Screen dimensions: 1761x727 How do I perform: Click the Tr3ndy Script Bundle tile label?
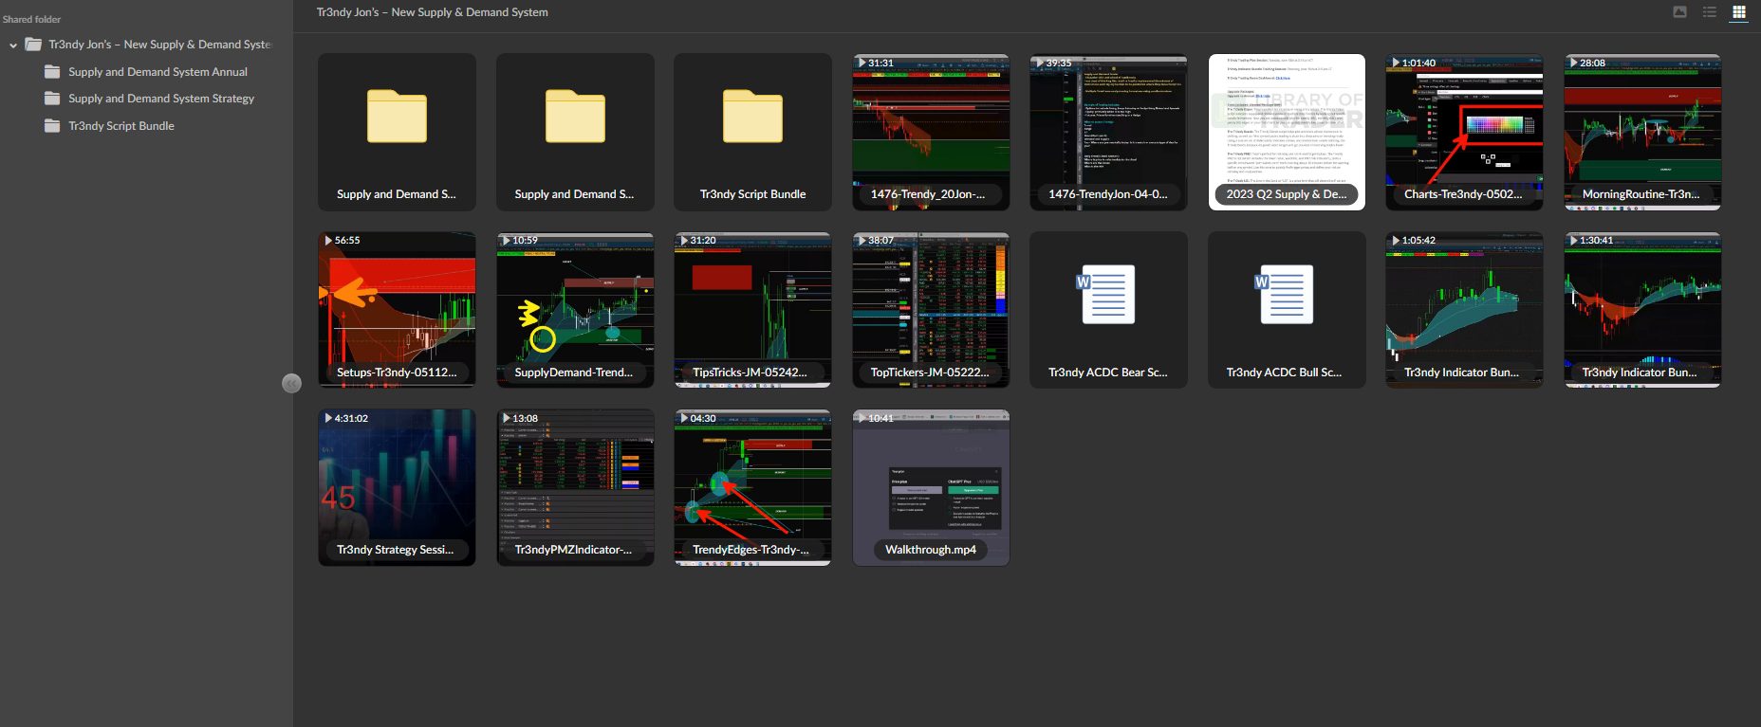point(752,194)
